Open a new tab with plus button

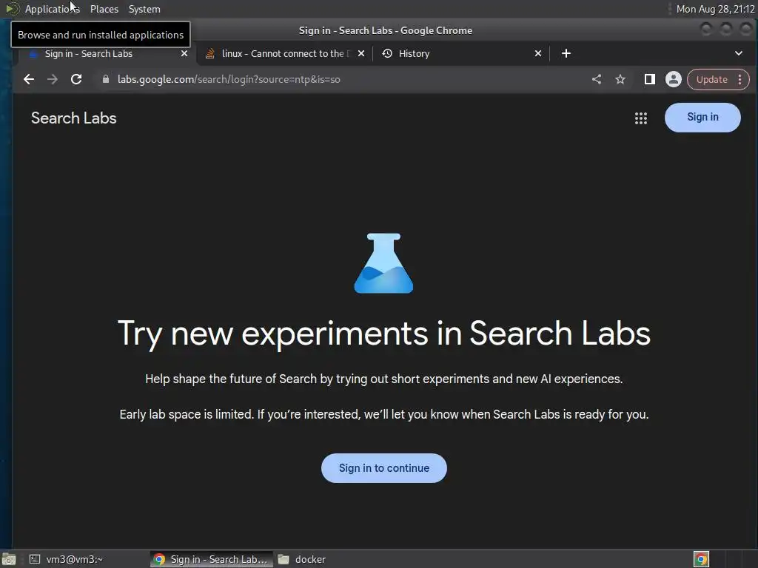[x=566, y=53]
